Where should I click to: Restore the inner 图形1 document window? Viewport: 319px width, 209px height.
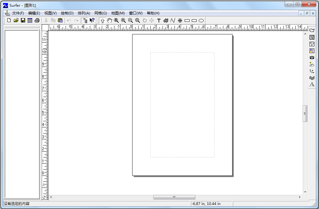(x=307, y=14)
